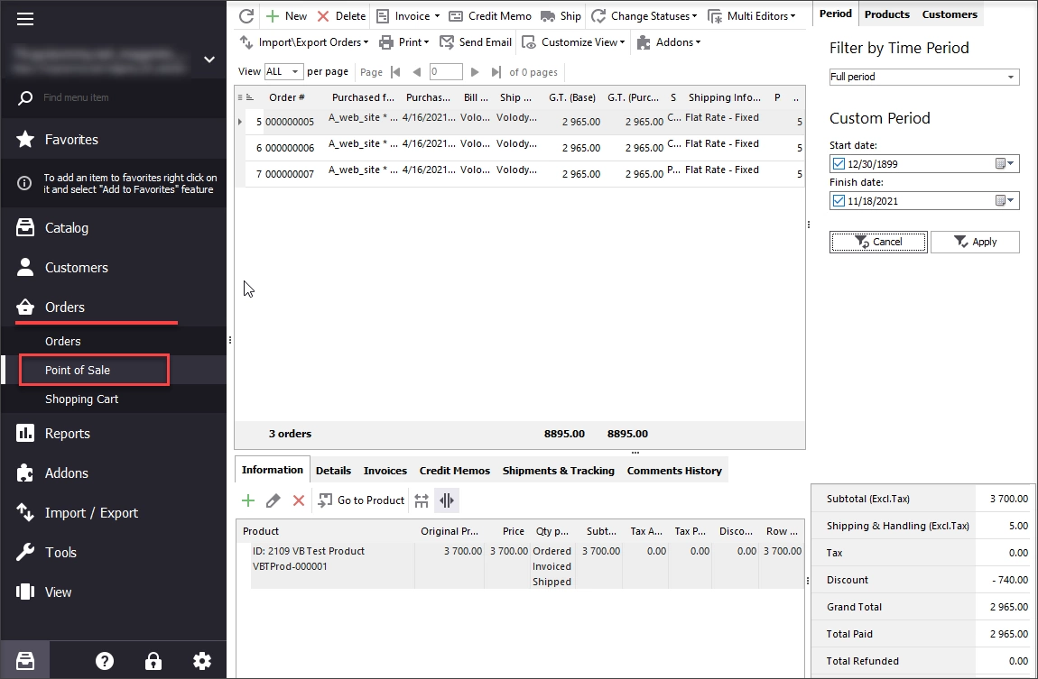Screen dimensions: 1038x679
Task: Open the Start date calendar picker
Action: click(x=1005, y=163)
